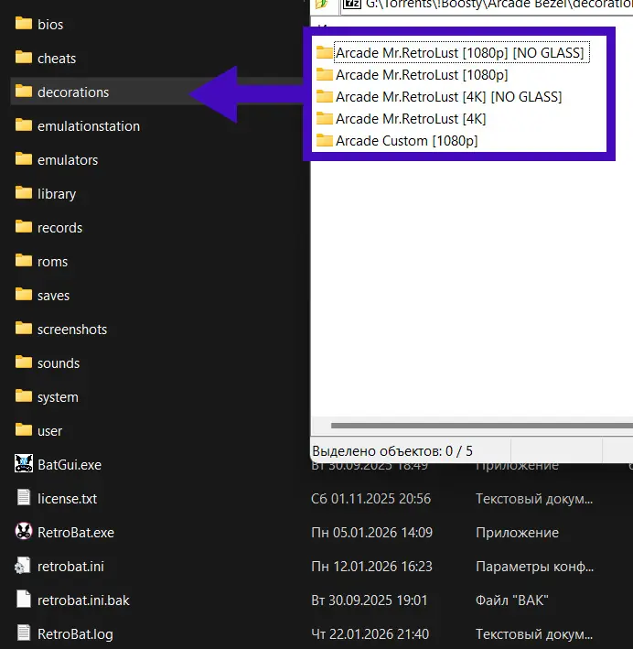Open the saves folder
The width and height of the screenshot is (633, 649).
(x=53, y=296)
